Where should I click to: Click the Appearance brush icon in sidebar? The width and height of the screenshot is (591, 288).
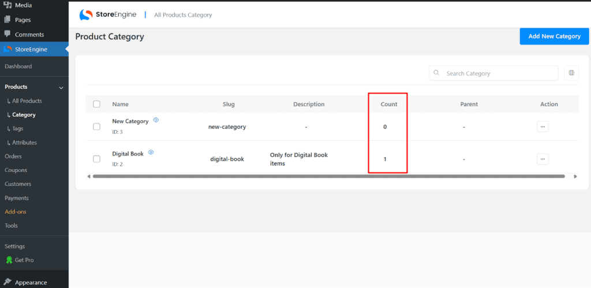pyautogui.click(x=7, y=283)
